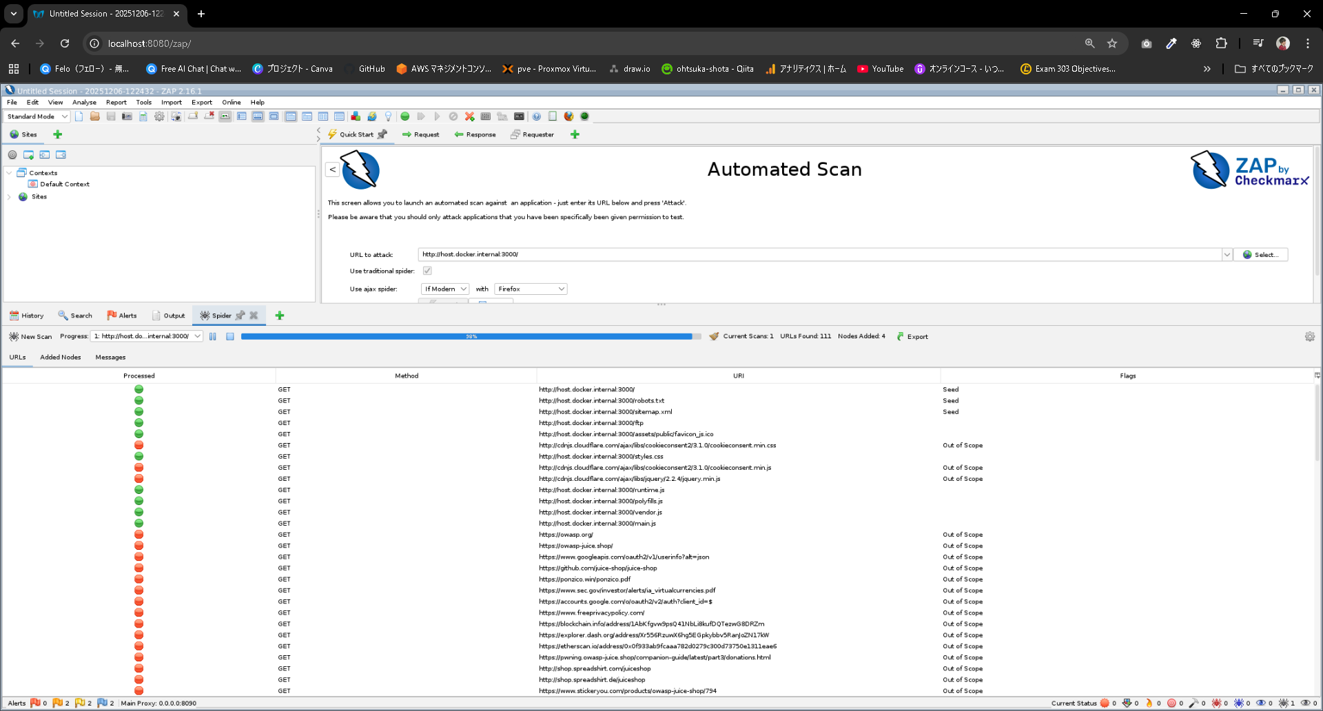The image size is (1323, 711).
Task: Click the spider progress bar
Action: pyautogui.click(x=471, y=337)
